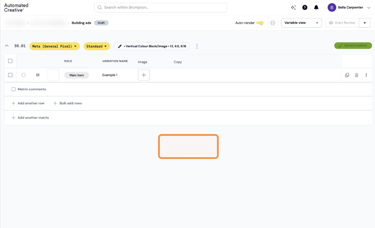Toggle the Auto-render switch
Screen dimensions: 375x228
[260, 23]
